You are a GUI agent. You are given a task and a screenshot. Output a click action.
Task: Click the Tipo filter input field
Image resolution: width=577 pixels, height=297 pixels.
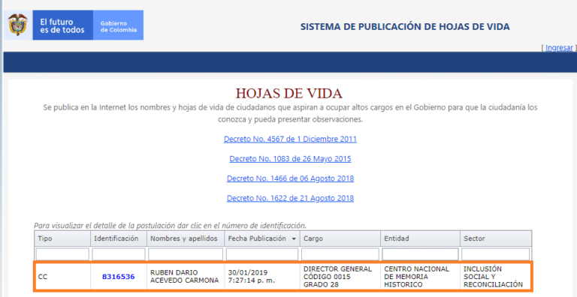point(62,254)
